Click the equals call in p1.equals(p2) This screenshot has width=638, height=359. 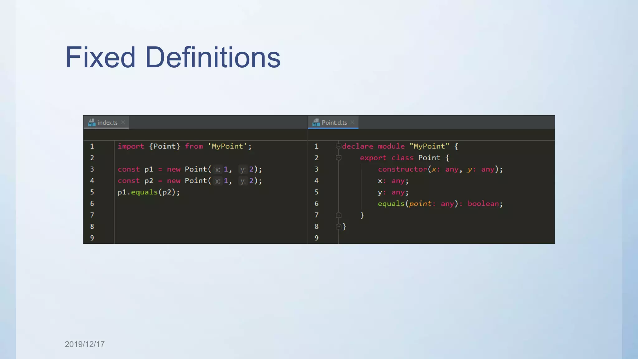tap(144, 192)
